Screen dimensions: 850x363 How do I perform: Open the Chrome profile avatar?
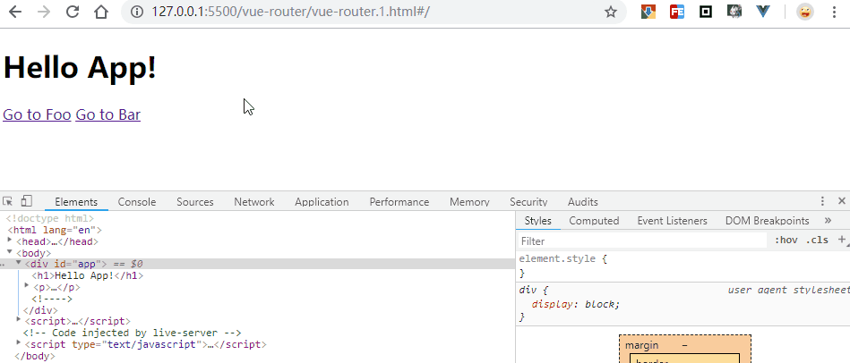click(805, 12)
